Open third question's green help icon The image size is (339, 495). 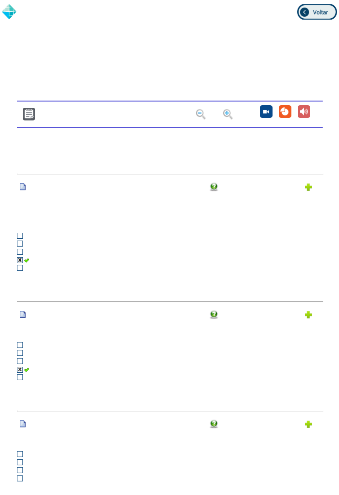click(x=214, y=424)
